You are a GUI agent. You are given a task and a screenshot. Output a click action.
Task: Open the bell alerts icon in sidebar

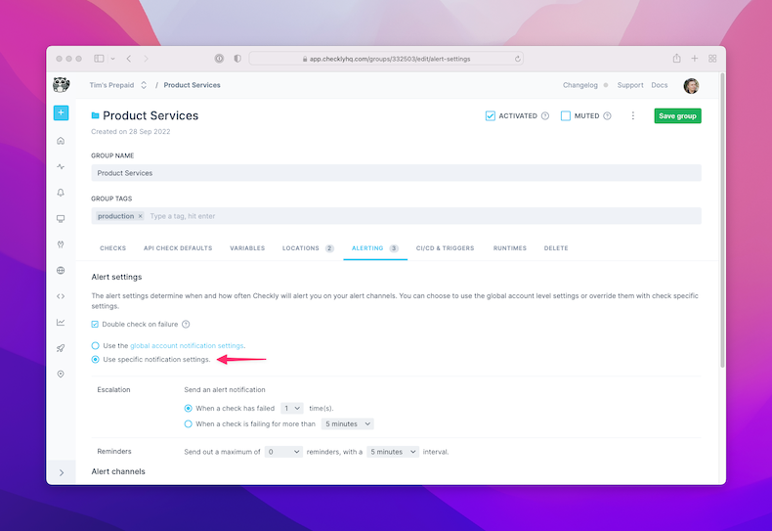61,193
